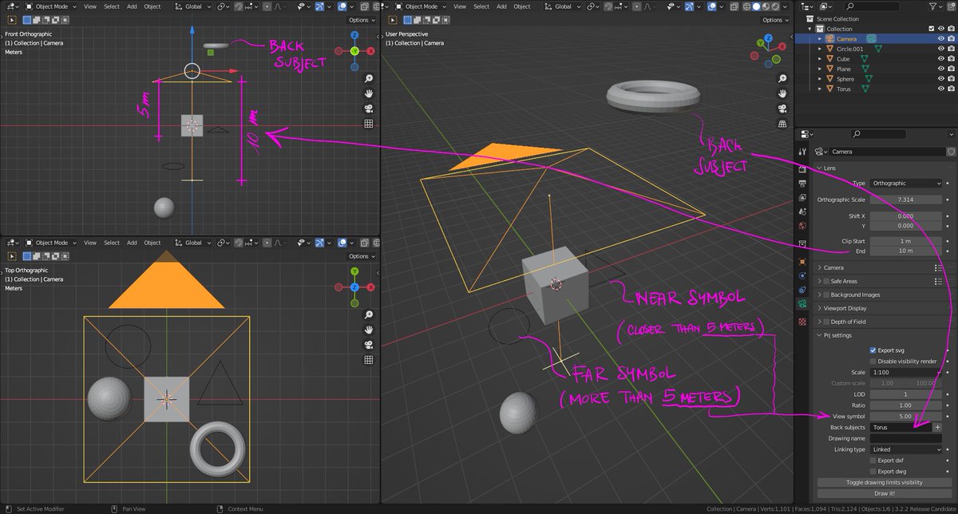Screen dimensions: 958x514
Task: Open the checkered Texture properties tab
Action: click(x=802, y=321)
